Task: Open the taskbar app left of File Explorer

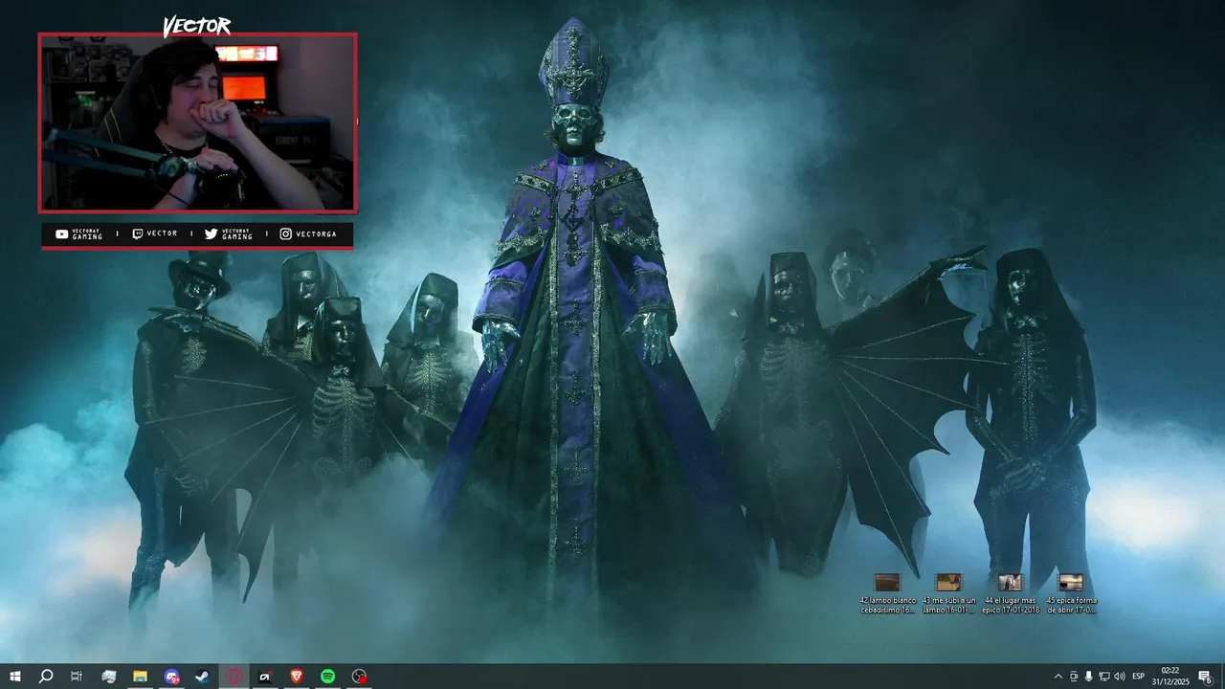Action: [x=109, y=677]
